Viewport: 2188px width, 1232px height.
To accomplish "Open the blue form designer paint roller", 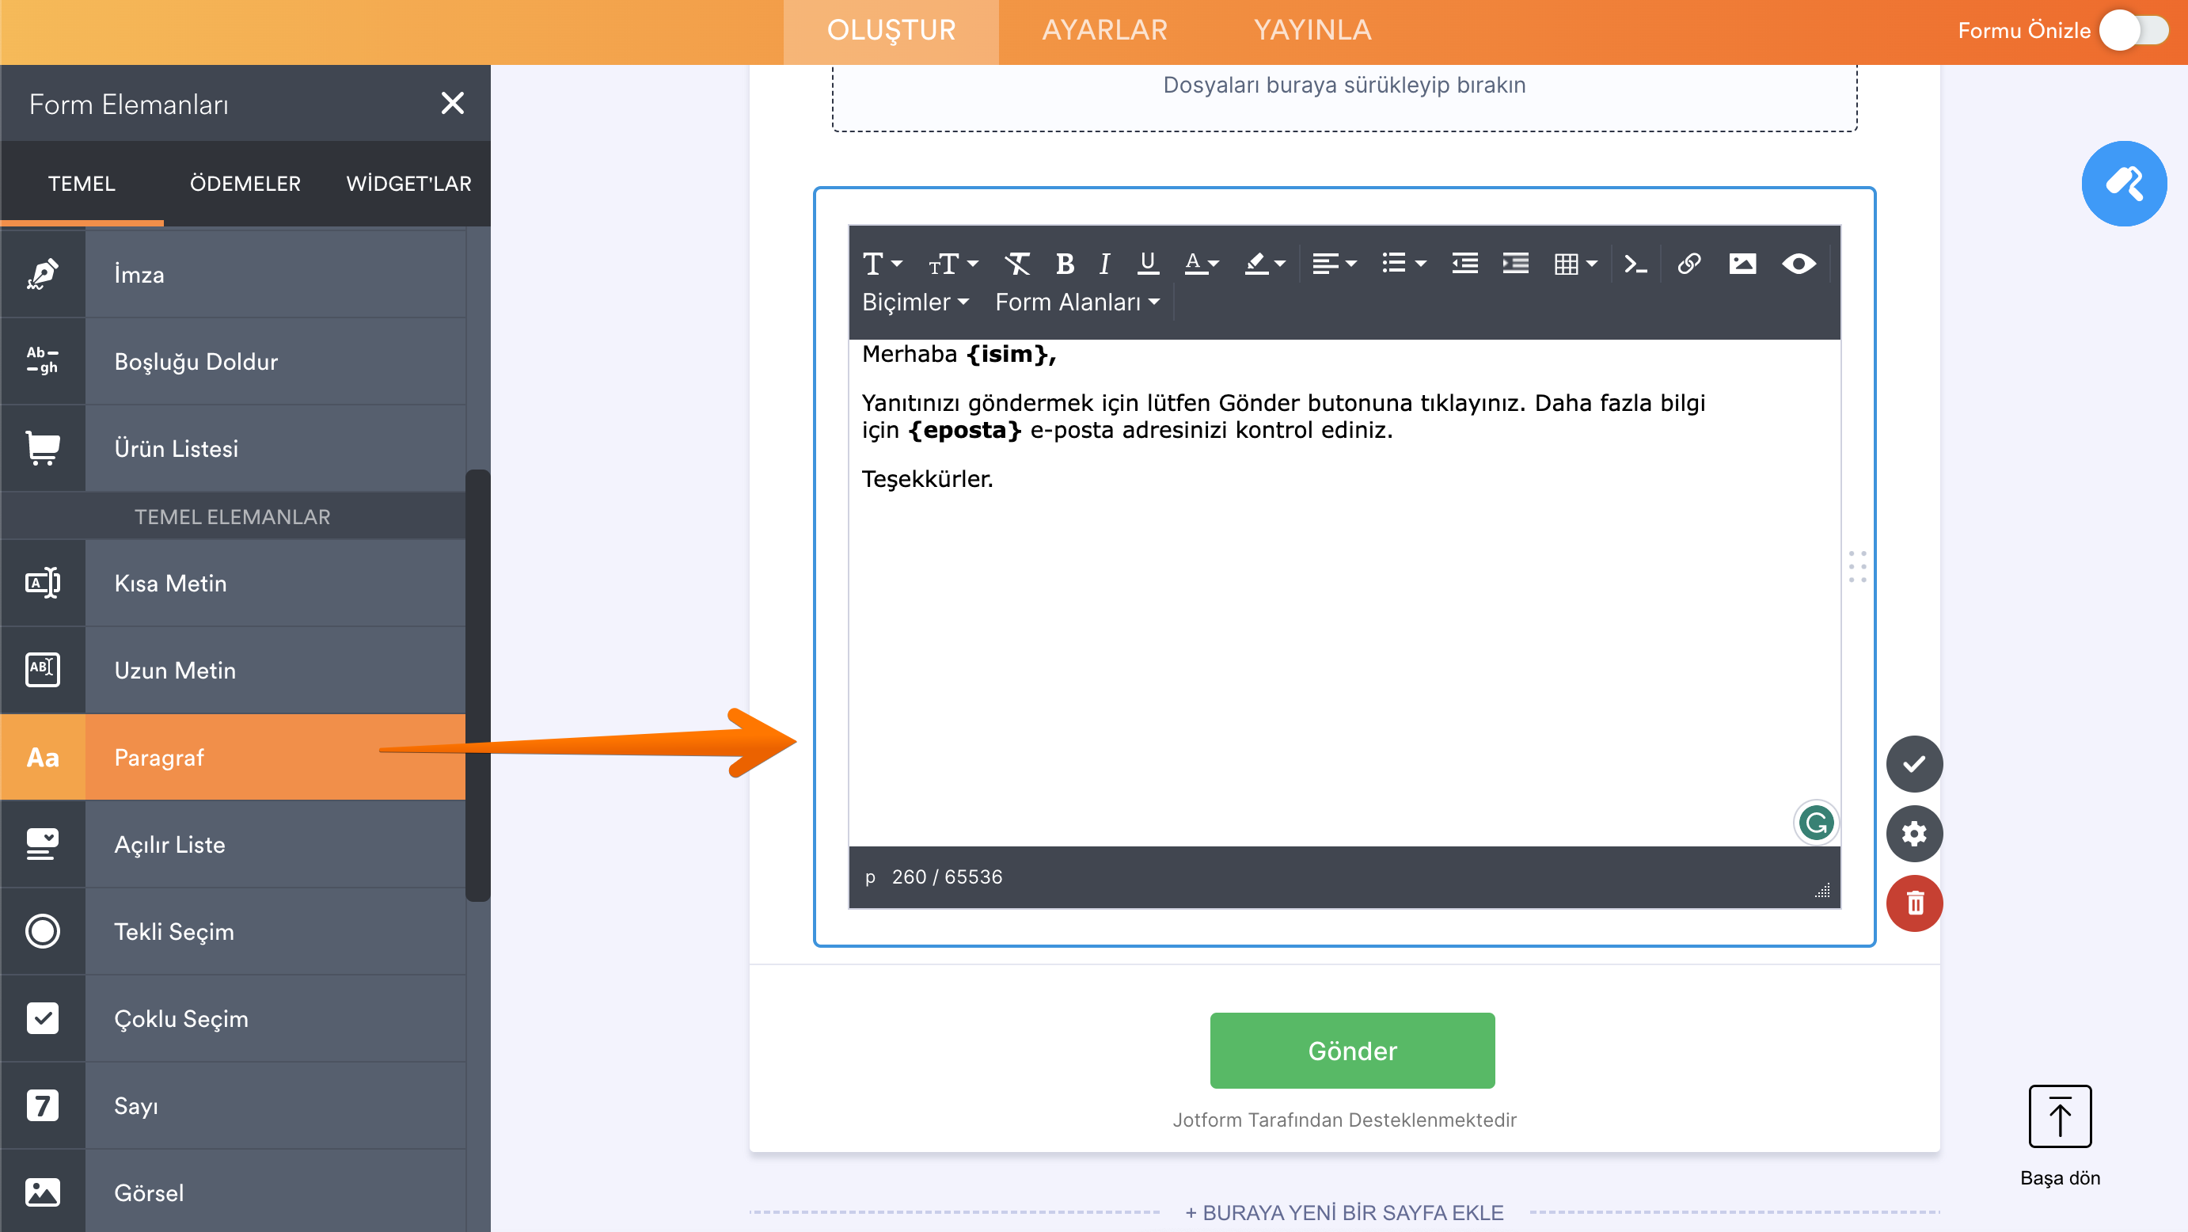I will click(2123, 184).
